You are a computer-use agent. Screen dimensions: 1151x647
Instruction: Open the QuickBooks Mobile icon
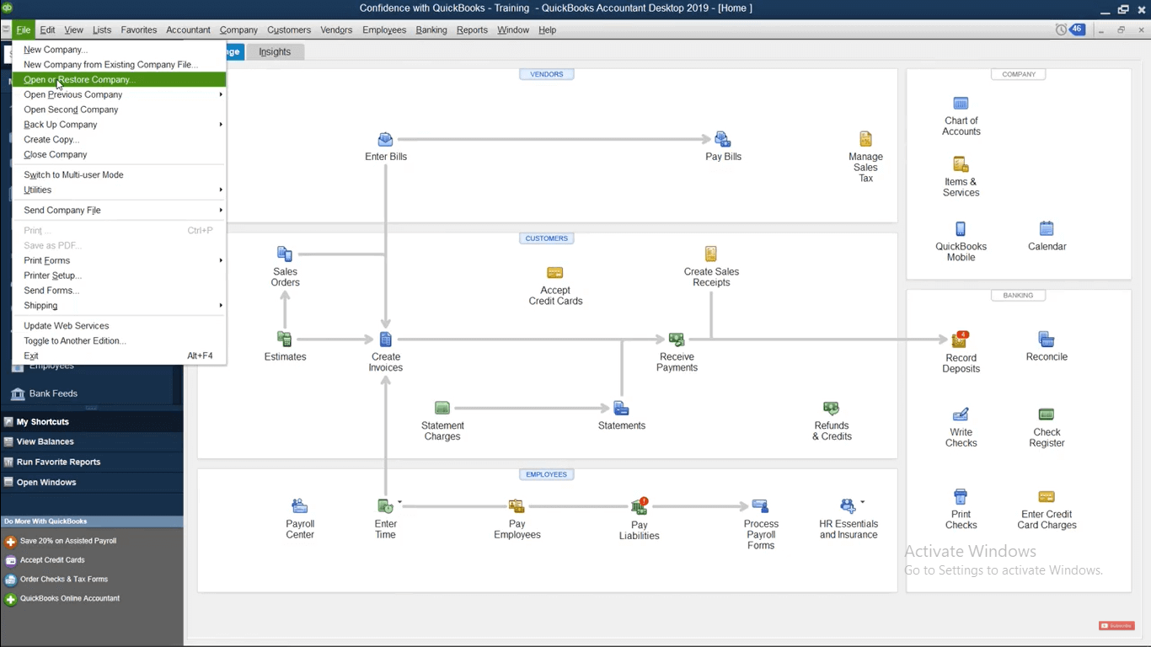[961, 228]
